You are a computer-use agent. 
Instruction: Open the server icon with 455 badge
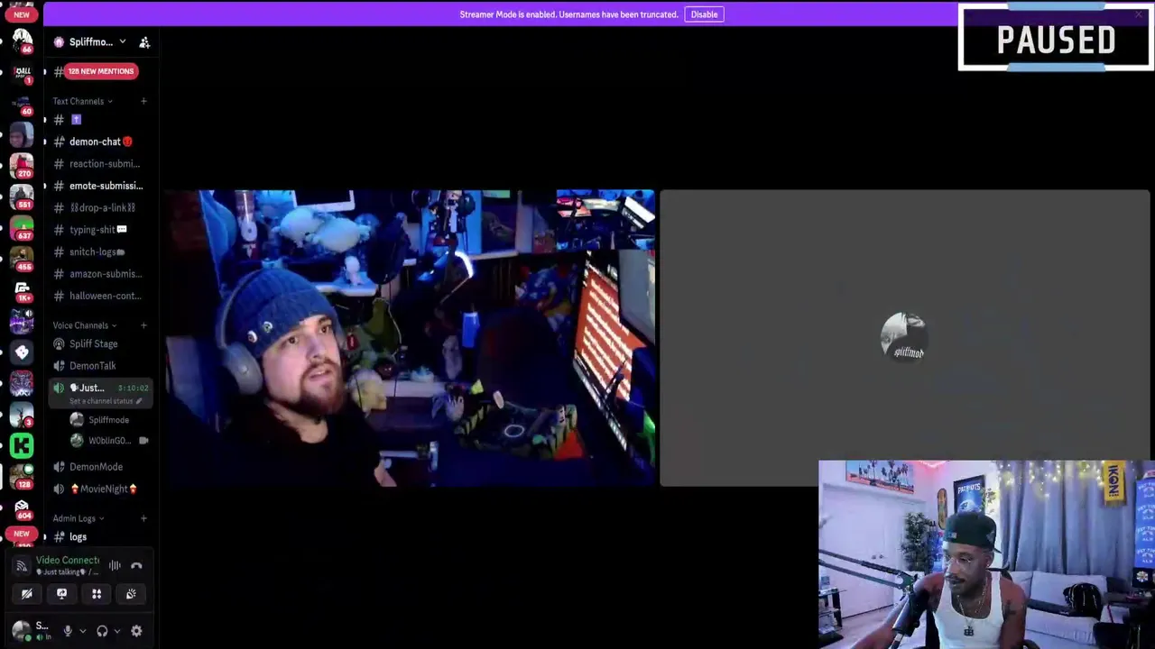pos(22,259)
